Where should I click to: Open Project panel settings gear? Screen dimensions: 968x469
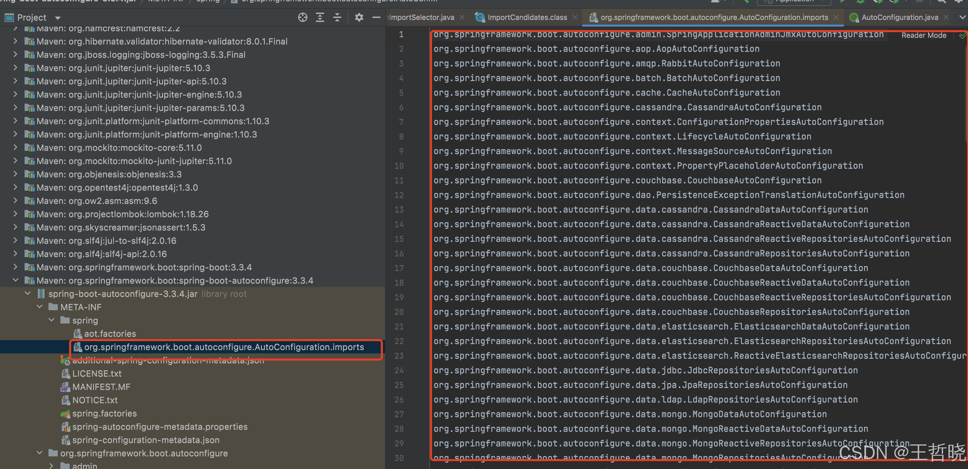tap(359, 17)
